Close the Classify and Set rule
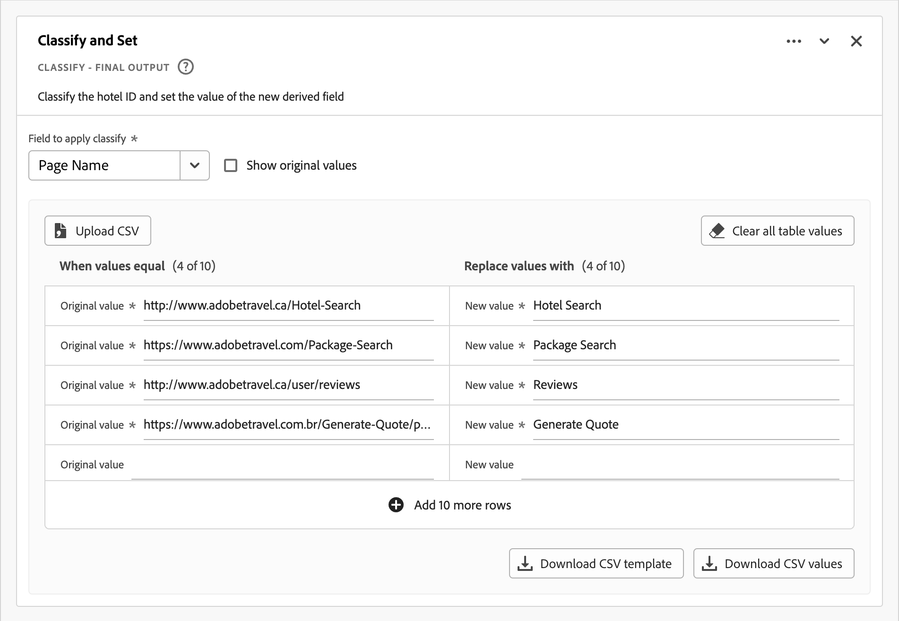Viewport: 899px width, 621px height. 856,41
